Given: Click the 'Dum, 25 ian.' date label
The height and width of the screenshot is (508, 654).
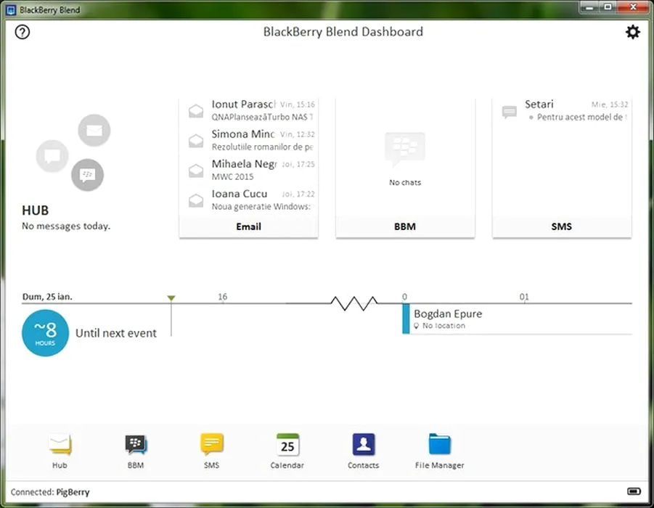Looking at the screenshot, I should [x=47, y=297].
